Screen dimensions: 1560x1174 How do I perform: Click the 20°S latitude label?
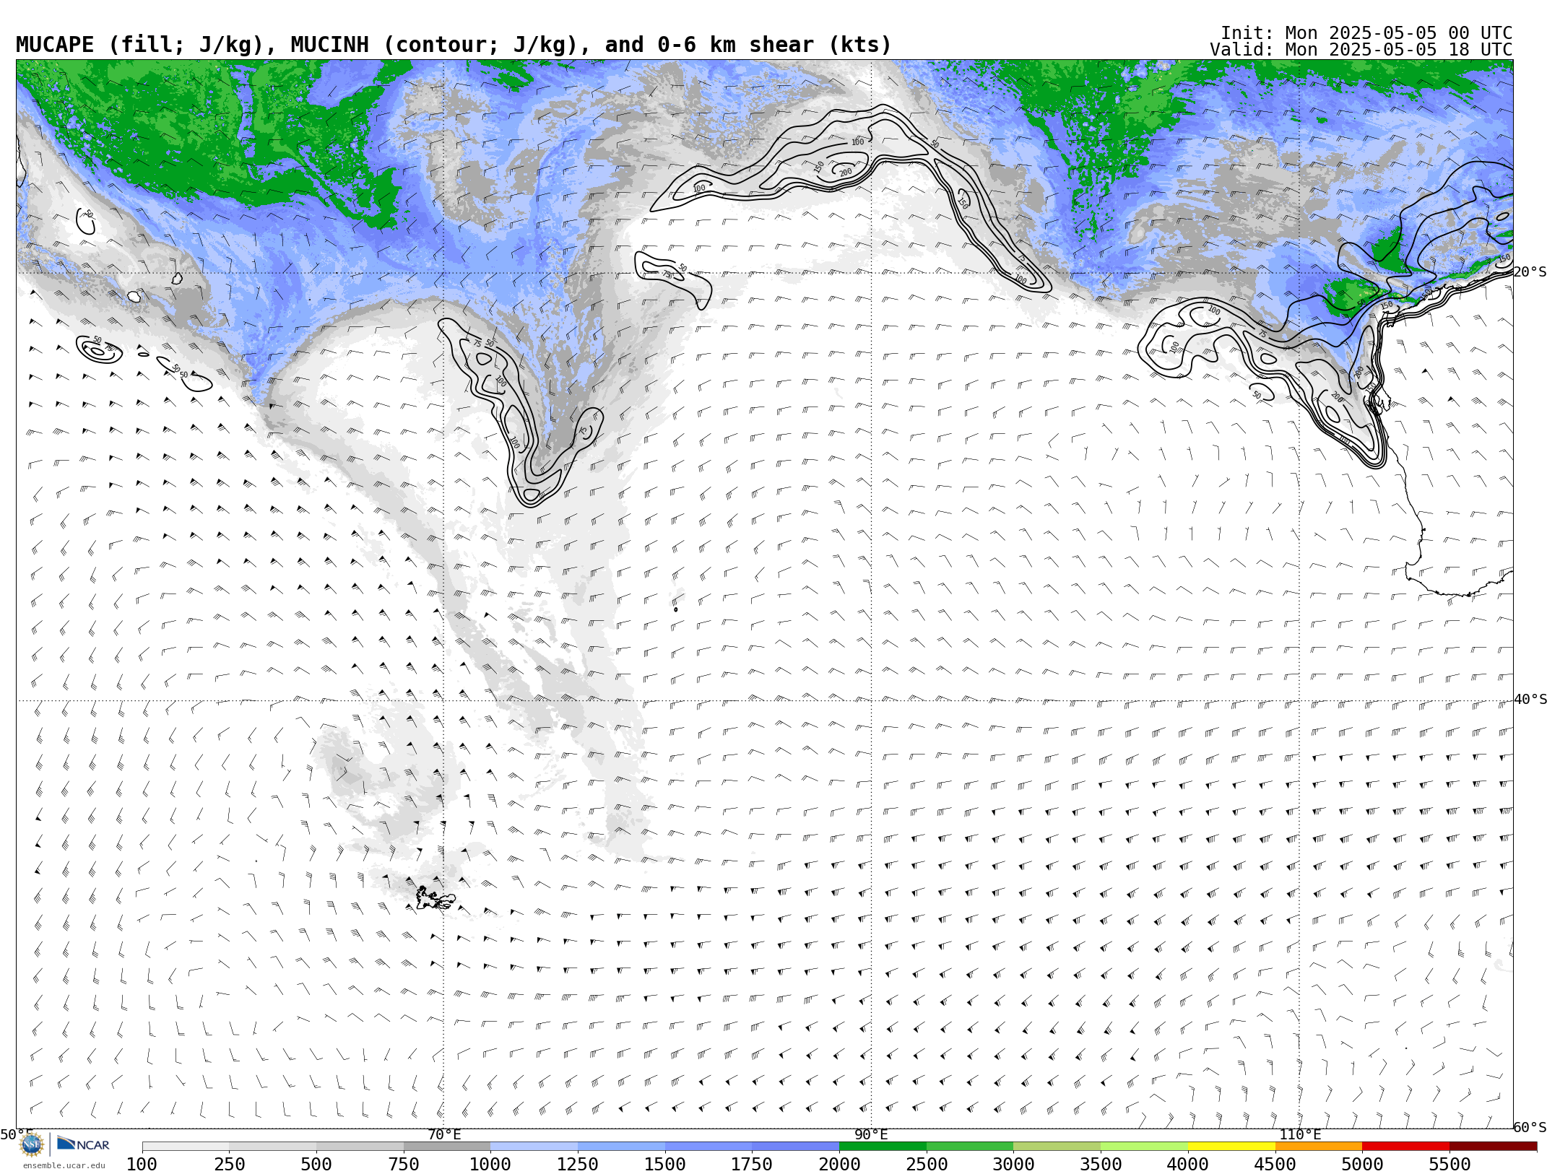pyautogui.click(x=1530, y=272)
